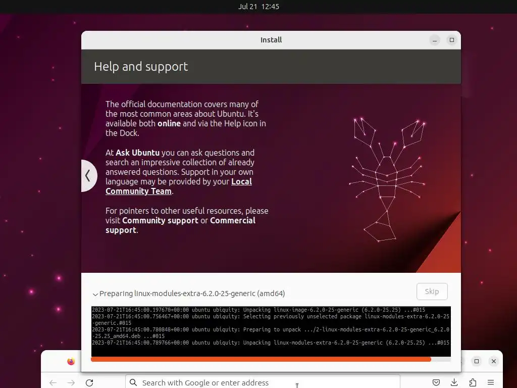Maximize the Firefox window
Image resolution: width=517 pixels, height=388 pixels.
tap(477, 361)
